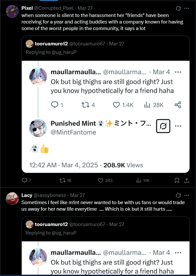Image resolution: width=196 pixels, height=276 pixels.
Task: Click the boxed Grok icon beside Punished Mint
Action: tap(163, 126)
